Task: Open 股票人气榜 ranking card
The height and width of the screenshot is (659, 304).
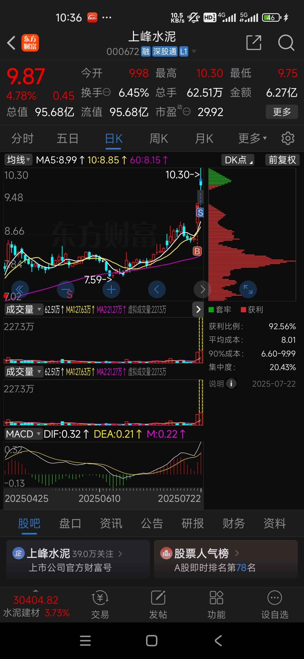Action: [226, 559]
